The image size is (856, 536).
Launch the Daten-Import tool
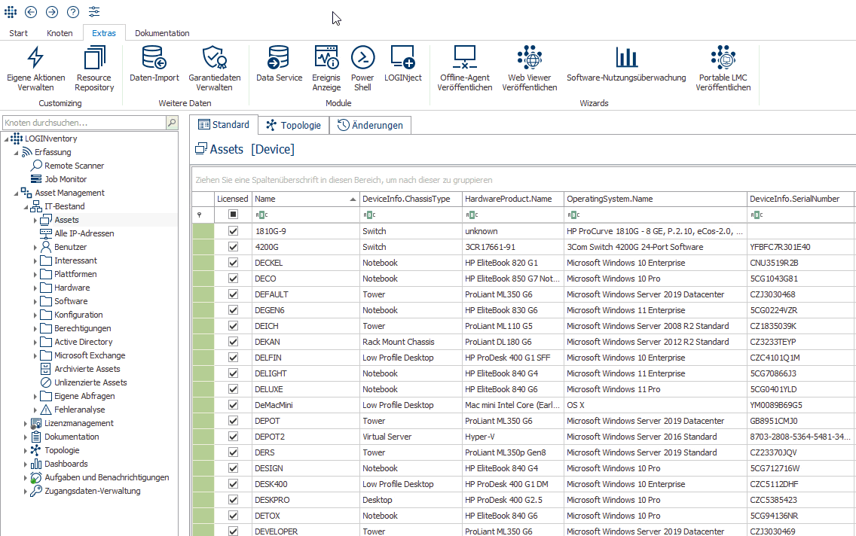(154, 64)
